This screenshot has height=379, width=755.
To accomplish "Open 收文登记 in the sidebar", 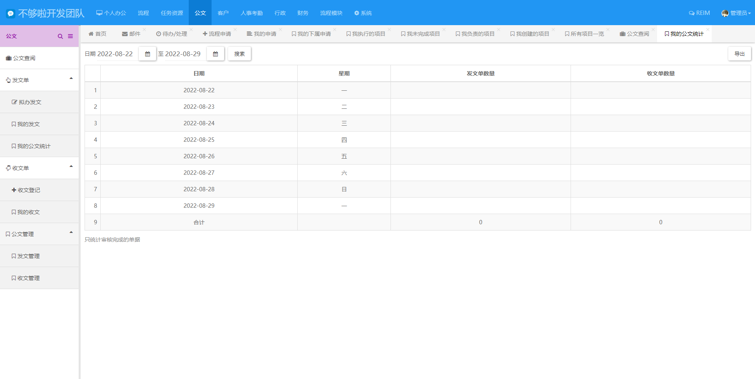I will tap(39, 190).
